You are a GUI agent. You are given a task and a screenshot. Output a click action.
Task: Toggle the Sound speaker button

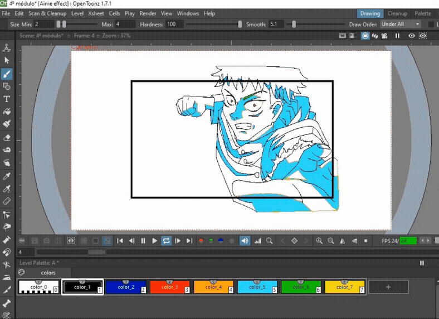click(245, 241)
